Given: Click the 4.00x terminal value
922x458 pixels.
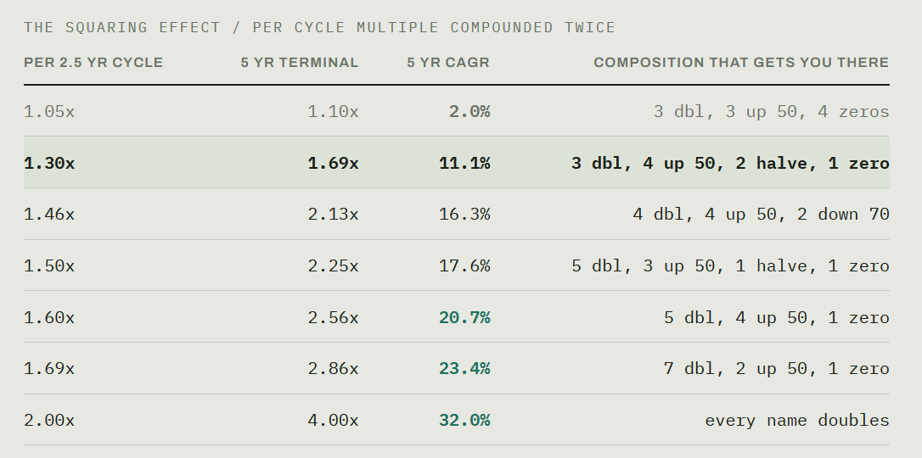Looking at the screenshot, I should tap(333, 421).
